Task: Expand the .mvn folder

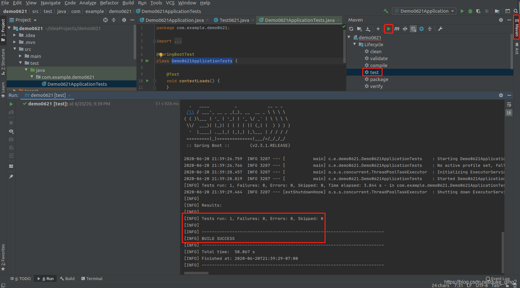Action: tap(15, 42)
